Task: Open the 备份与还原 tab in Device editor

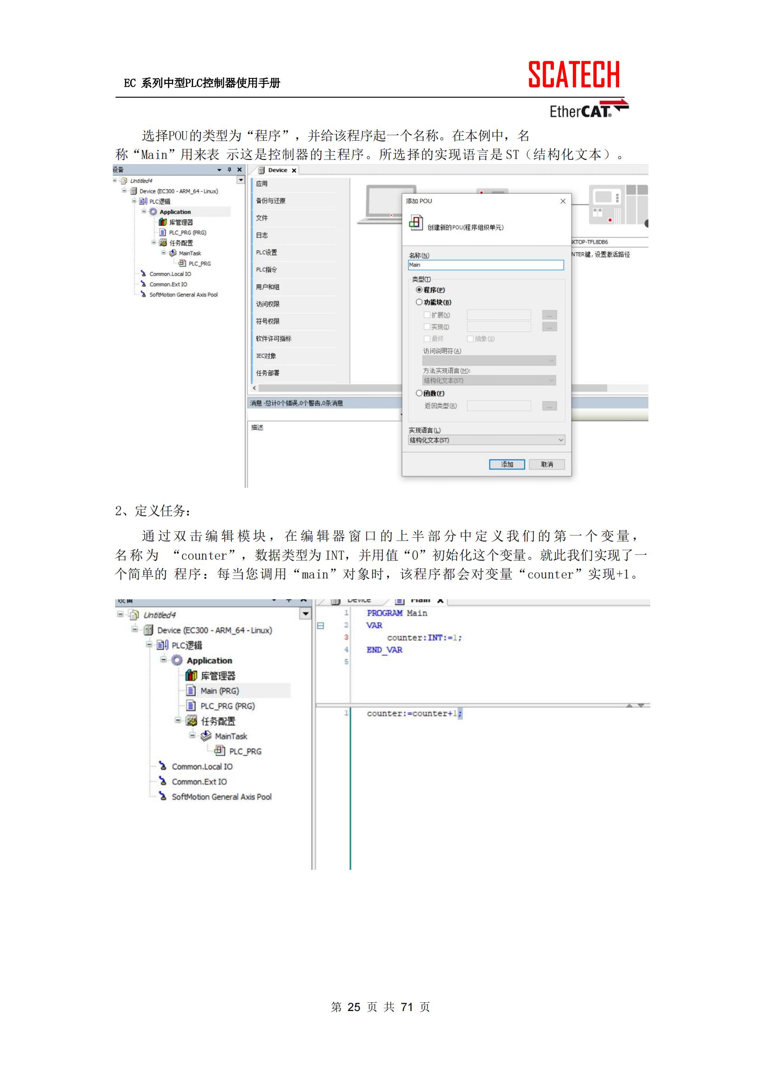Action: pyautogui.click(x=271, y=201)
